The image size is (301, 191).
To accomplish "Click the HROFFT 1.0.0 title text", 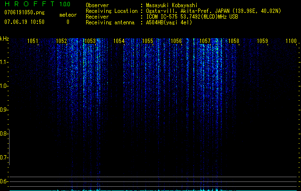I will tap(37, 4).
